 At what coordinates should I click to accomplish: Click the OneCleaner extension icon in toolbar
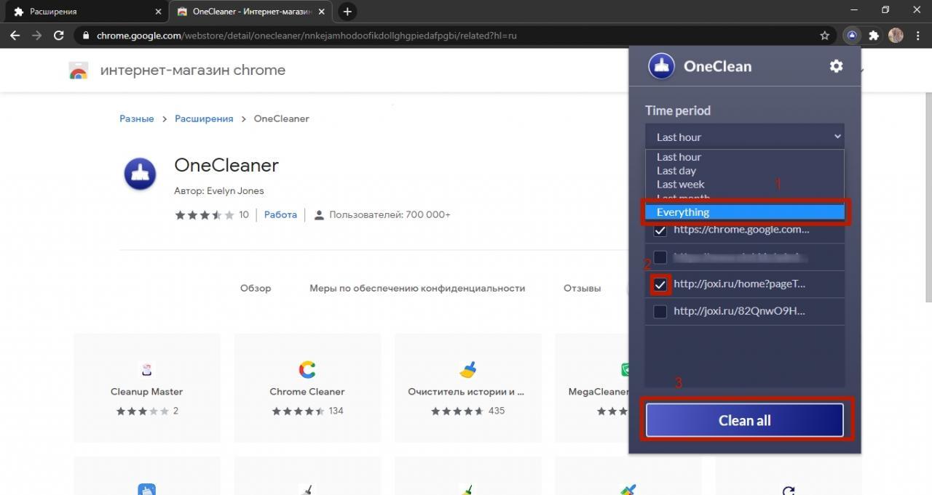pos(851,35)
